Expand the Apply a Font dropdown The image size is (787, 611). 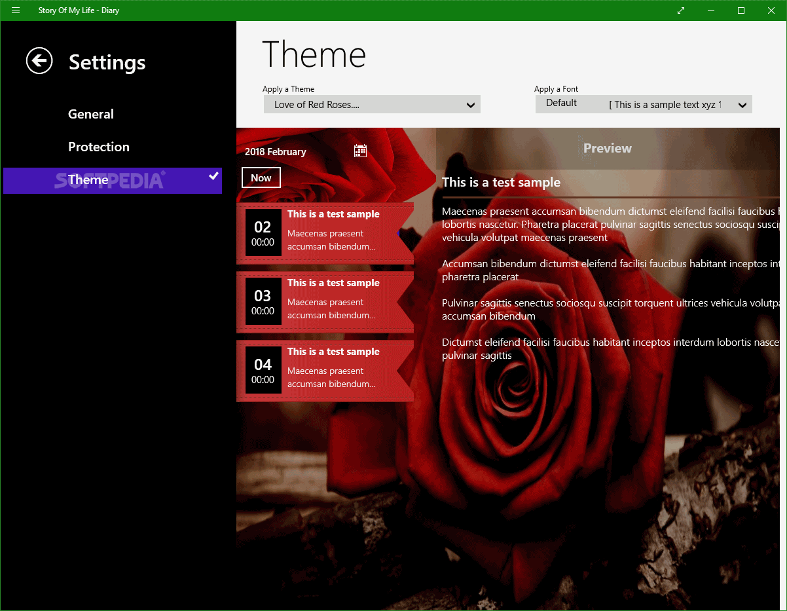644,104
